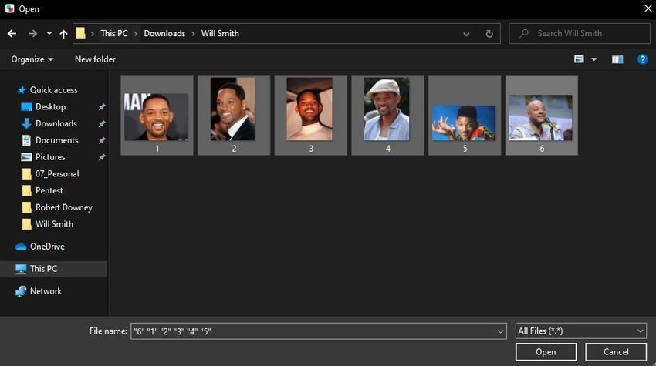
Task: Toggle the preview pane
Action: click(617, 59)
